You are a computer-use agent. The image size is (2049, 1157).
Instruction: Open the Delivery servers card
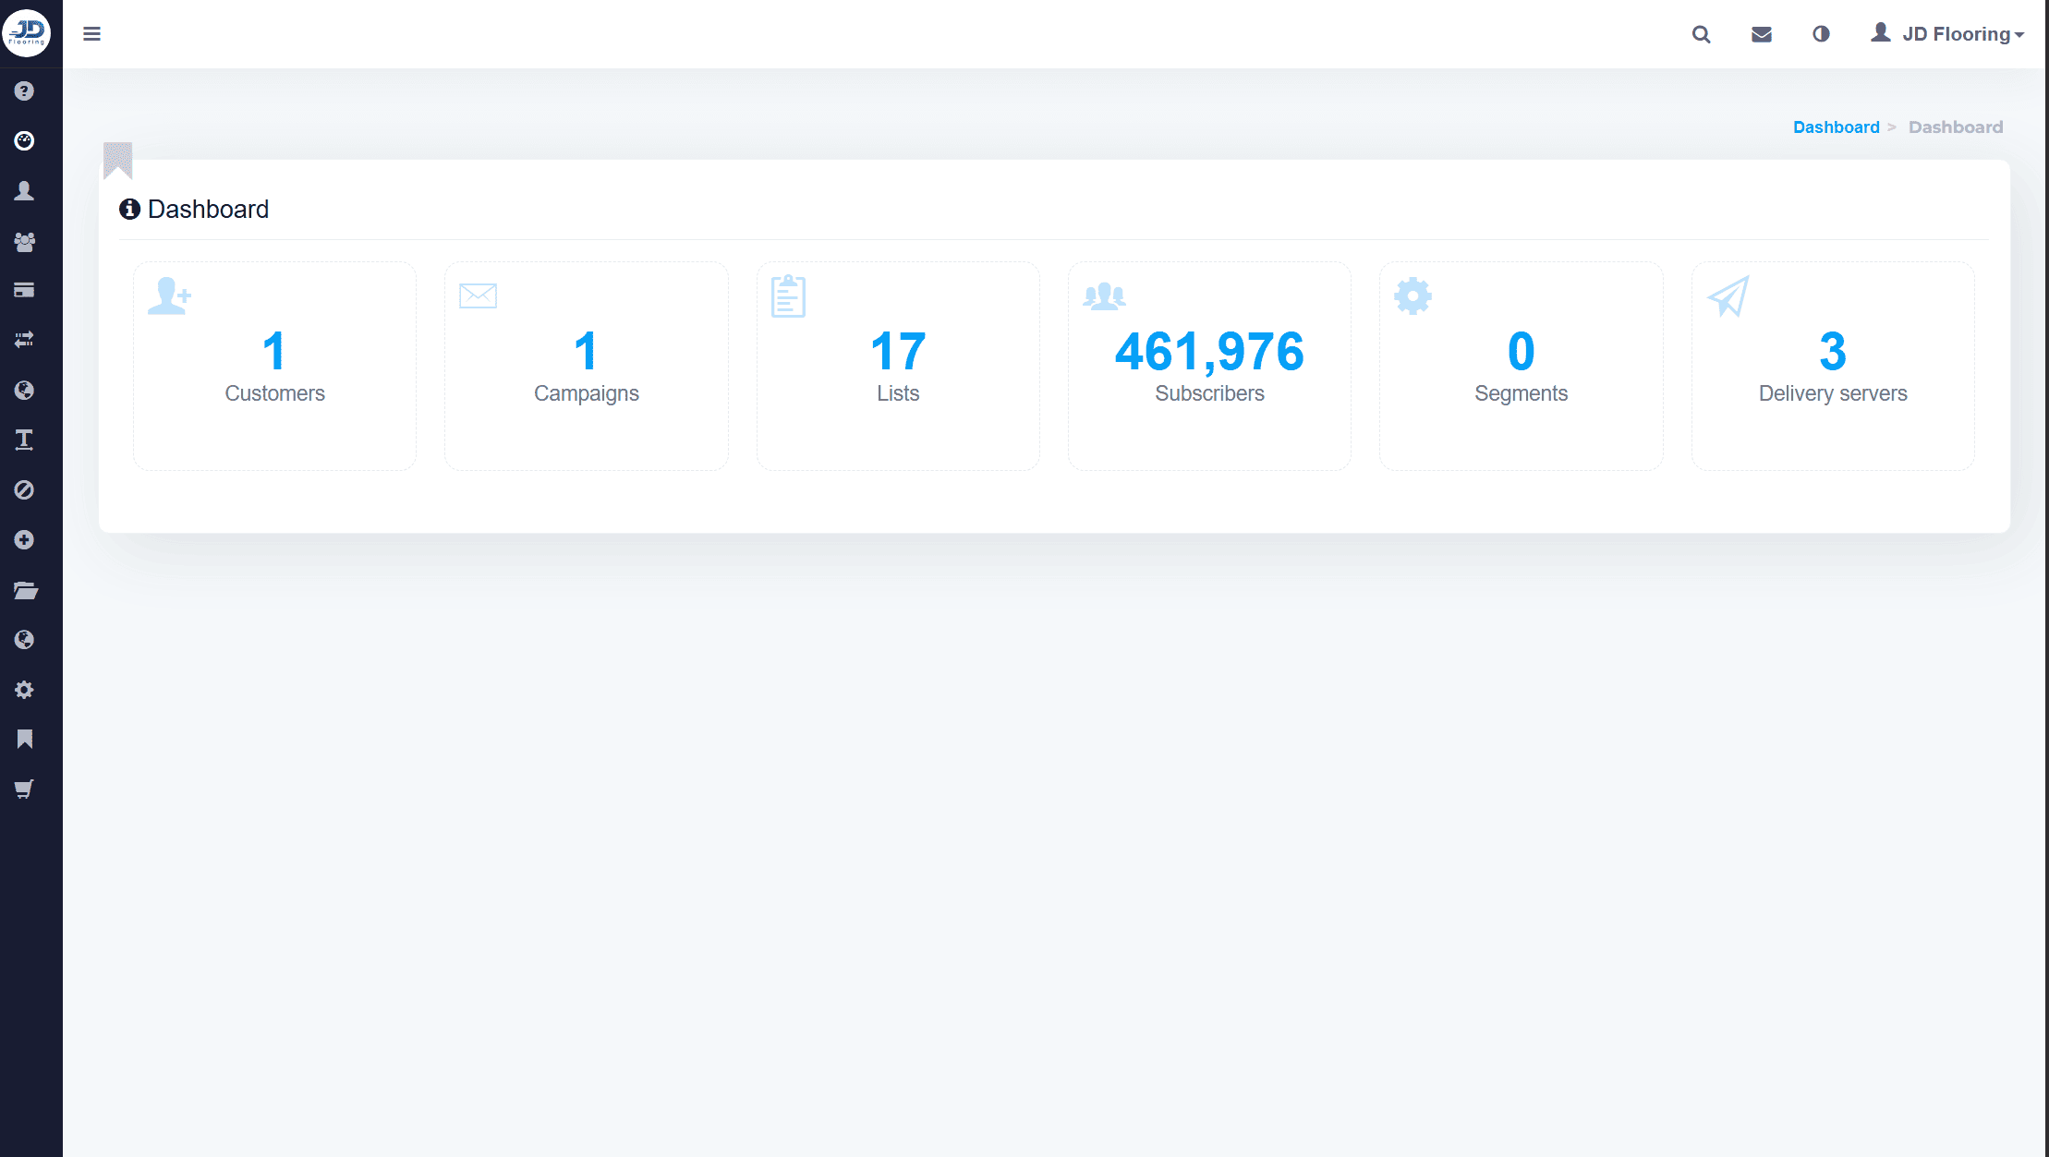1833,366
